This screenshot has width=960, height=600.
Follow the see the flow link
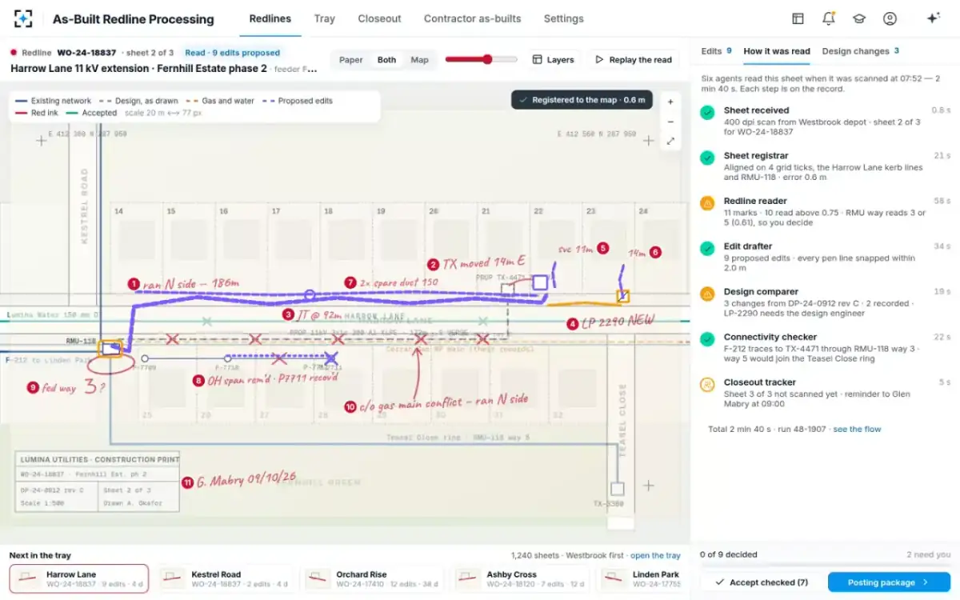857,430
